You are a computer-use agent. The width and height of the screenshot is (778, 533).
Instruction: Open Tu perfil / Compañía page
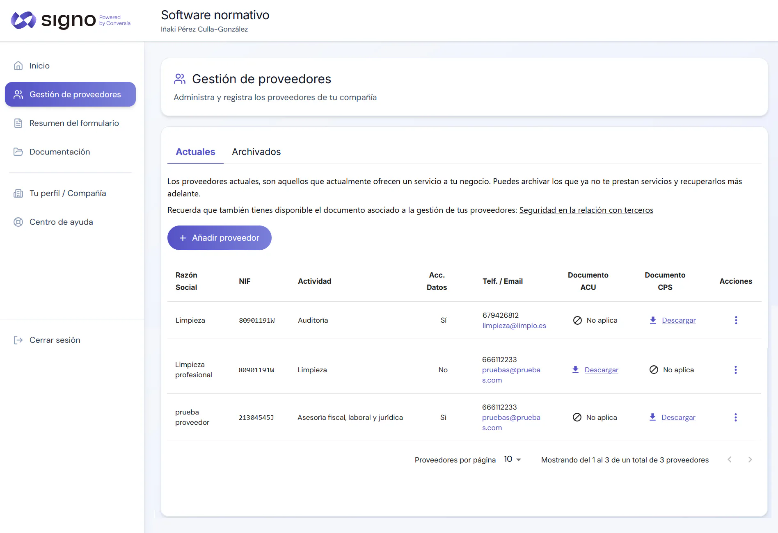click(x=70, y=193)
